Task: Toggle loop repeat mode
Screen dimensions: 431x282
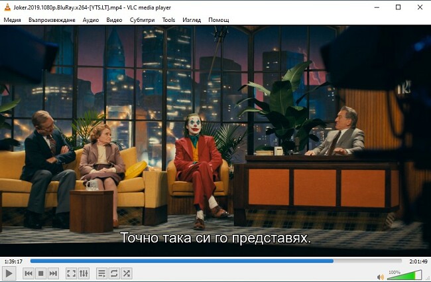Action: pos(114,273)
